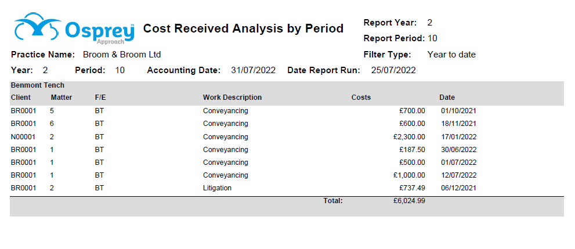Click the Client column header

21,98
